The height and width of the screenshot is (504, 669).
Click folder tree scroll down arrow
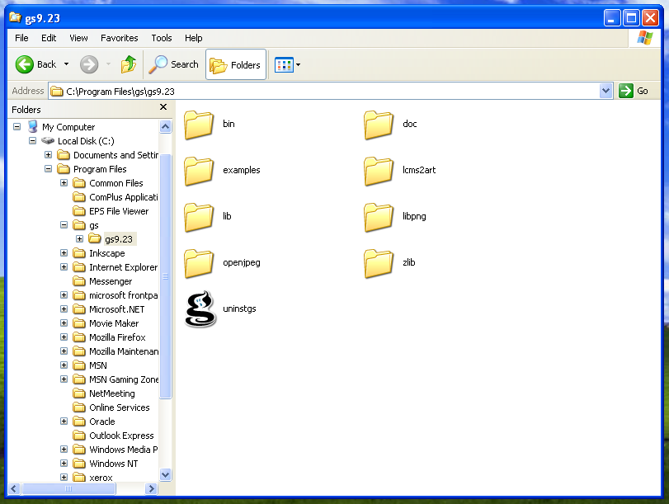click(x=166, y=474)
